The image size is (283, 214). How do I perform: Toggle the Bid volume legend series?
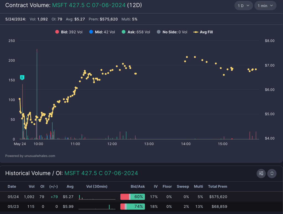[x=69, y=32]
